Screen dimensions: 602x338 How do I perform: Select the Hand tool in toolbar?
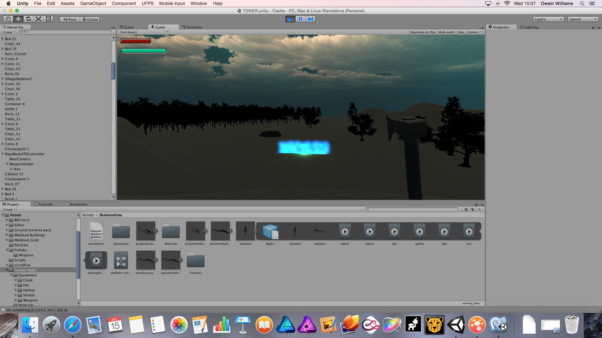pos(8,19)
